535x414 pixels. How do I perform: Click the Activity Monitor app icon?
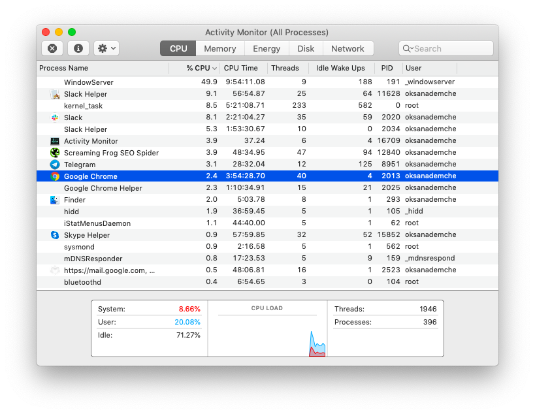(55, 141)
